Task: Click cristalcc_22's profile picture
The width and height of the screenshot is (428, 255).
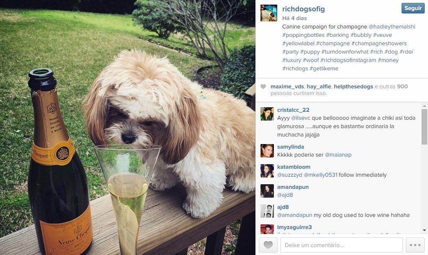Action: [x=267, y=114]
